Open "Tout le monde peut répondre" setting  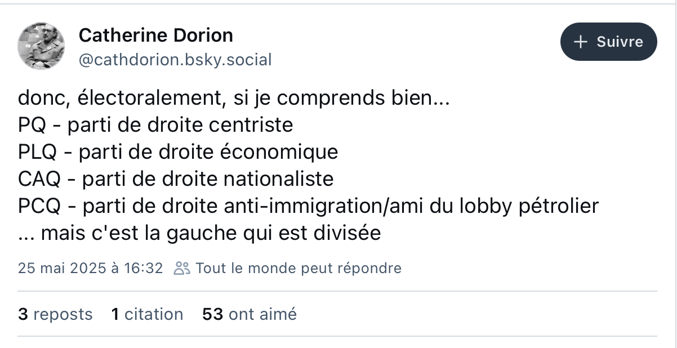coord(299,268)
